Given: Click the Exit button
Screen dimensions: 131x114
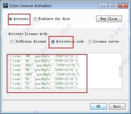Looking at the screenshot, I should coord(117,106).
